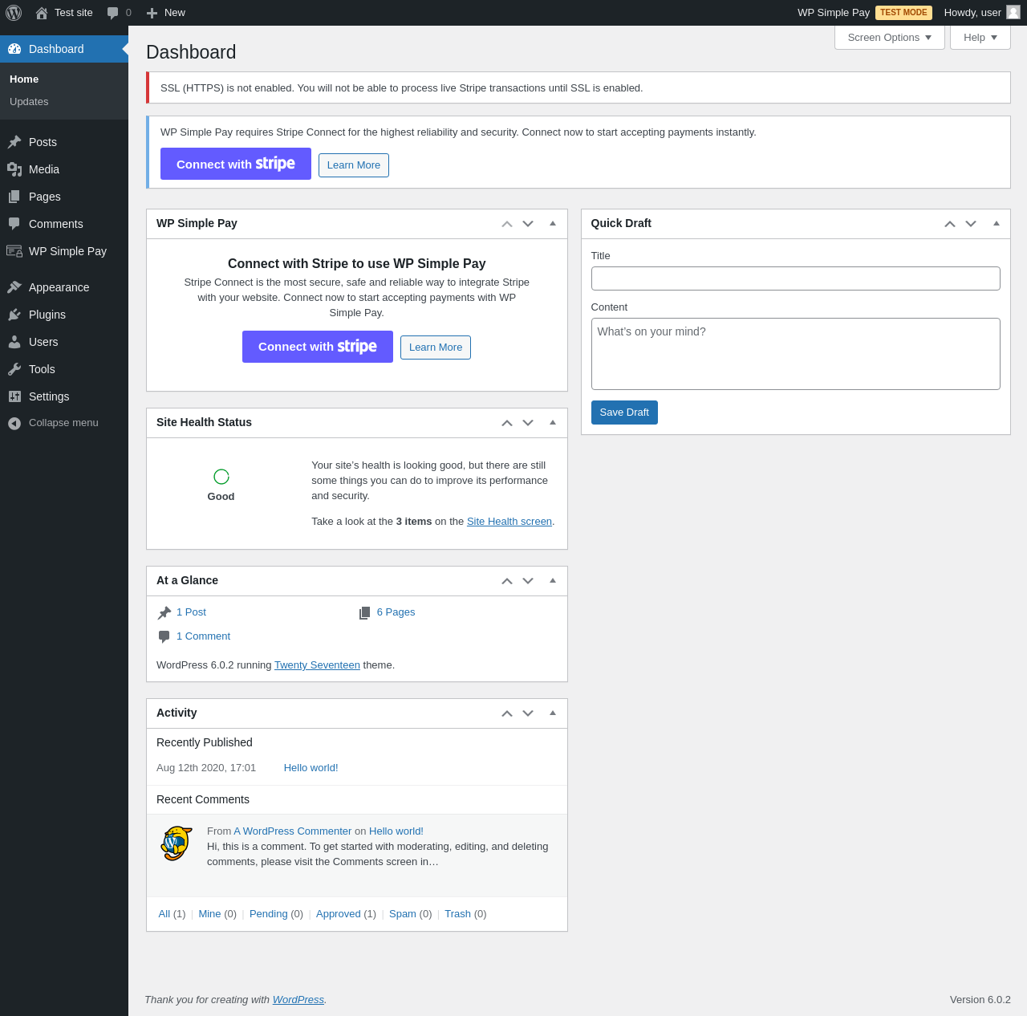Move At a Glance box up
This screenshot has height=1016, width=1027.
click(507, 581)
